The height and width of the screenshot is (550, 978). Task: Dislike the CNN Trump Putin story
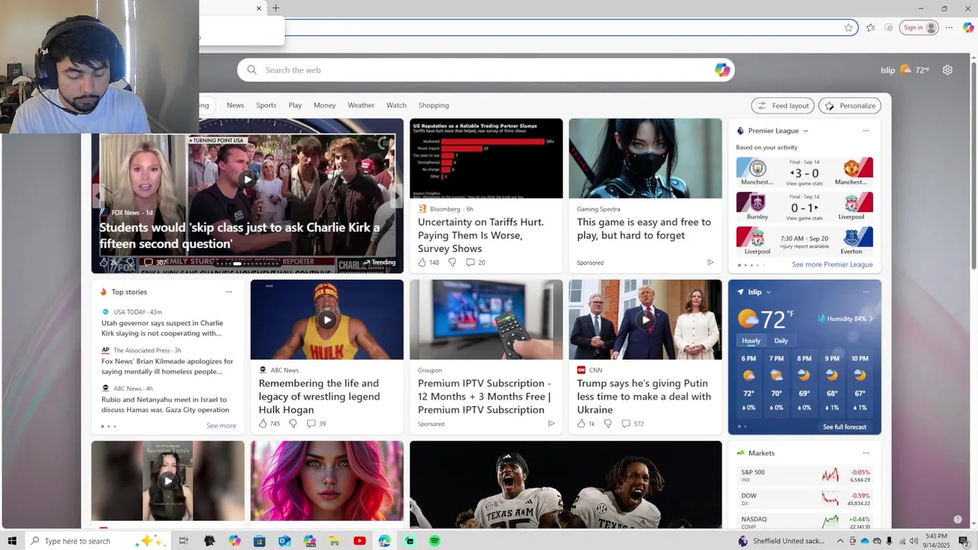click(x=608, y=423)
